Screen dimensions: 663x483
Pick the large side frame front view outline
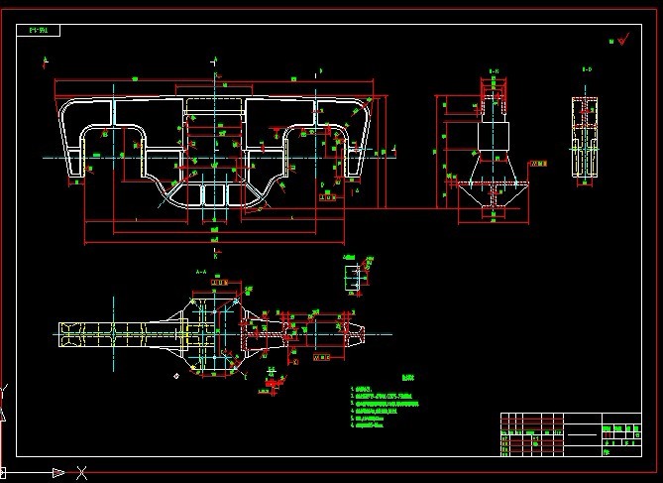pos(215,153)
